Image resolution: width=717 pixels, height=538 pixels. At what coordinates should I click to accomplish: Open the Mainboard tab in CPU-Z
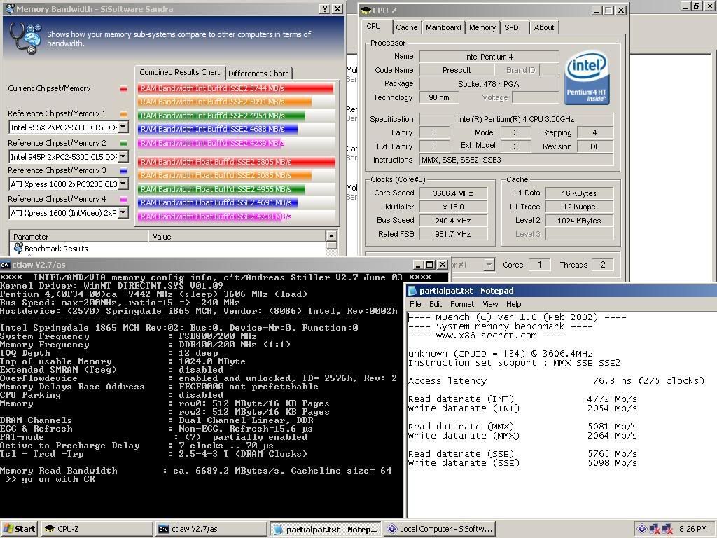point(443,27)
